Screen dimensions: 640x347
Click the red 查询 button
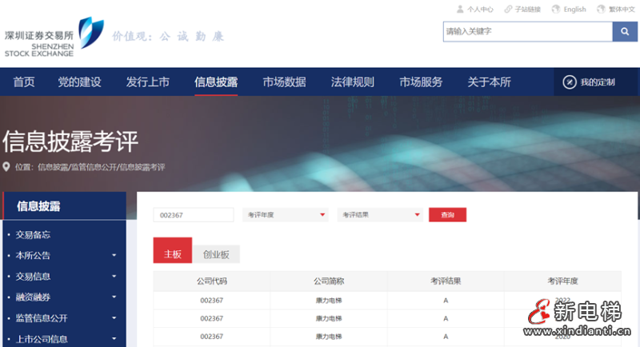(x=447, y=215)
